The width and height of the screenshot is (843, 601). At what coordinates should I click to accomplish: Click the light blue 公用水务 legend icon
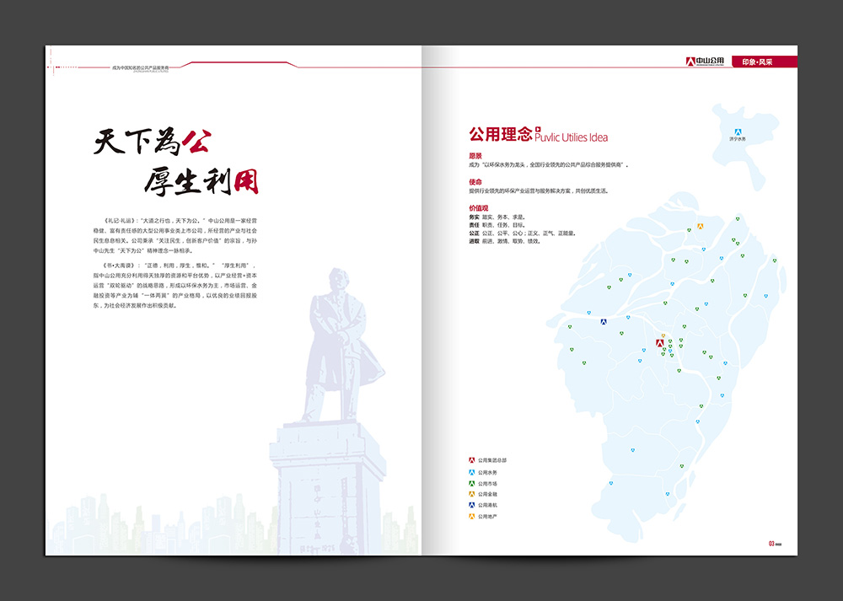(471, 473)
